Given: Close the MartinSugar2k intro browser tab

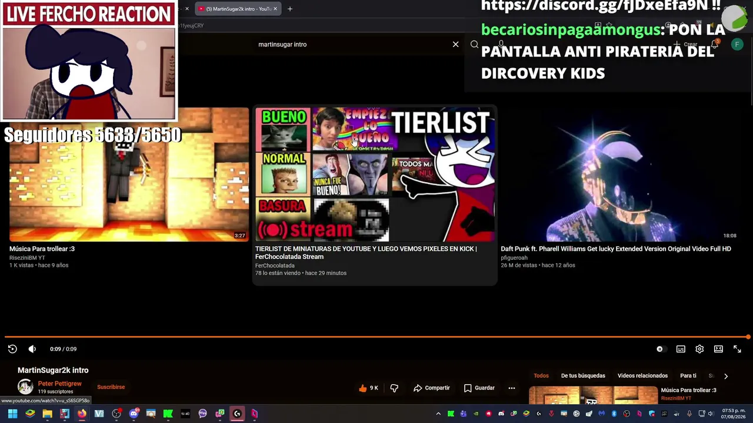Looking at the screenshot, I should click(275, 9).
